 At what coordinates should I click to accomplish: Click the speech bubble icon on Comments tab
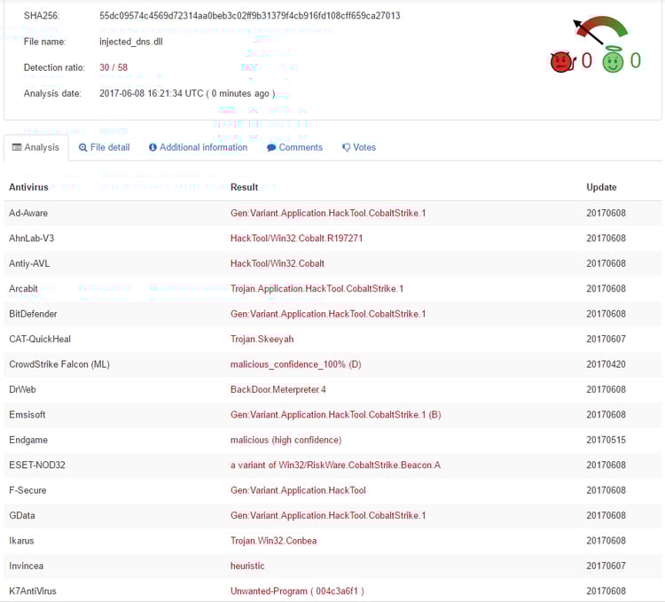click(271, 148)
